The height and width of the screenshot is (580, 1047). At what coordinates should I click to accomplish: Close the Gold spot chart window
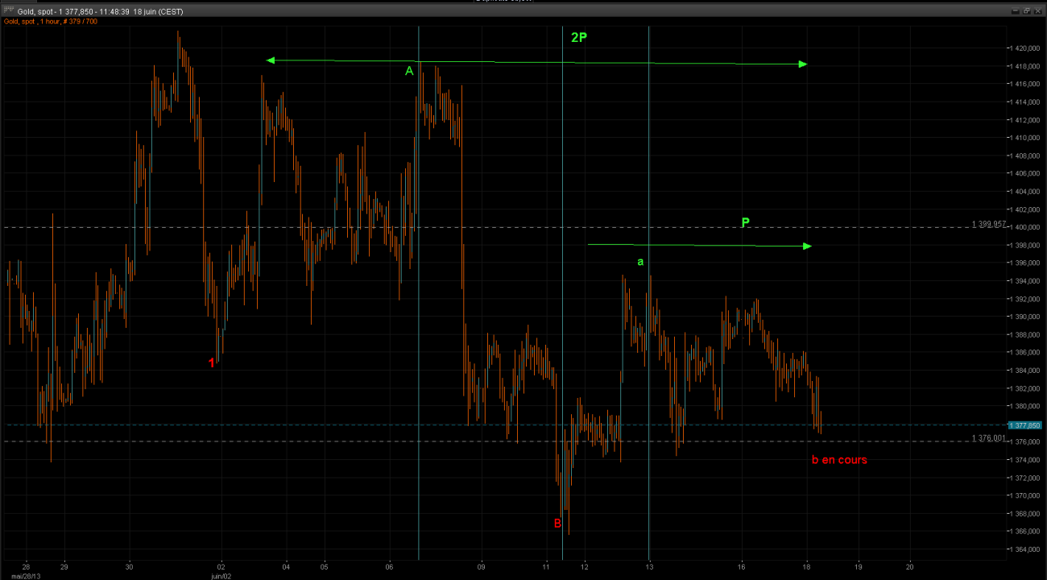coord(1038,11)
